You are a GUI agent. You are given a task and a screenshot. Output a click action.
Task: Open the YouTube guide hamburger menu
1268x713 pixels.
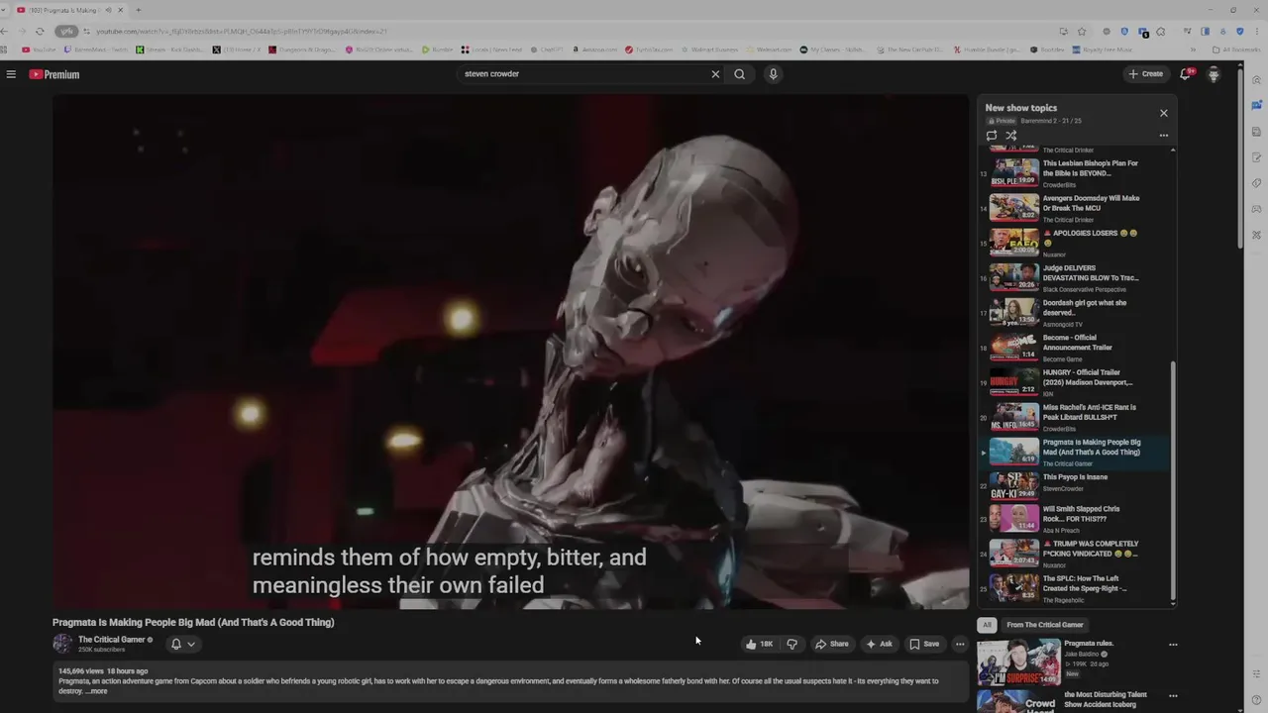click(x=11, y=74)
